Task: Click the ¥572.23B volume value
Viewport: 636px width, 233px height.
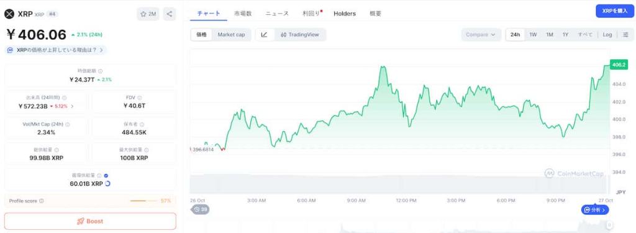Action: [34, 106]
